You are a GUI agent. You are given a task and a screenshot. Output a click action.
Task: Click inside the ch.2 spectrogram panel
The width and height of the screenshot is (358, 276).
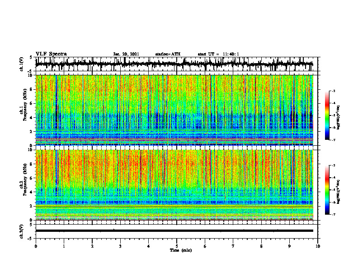174,185
